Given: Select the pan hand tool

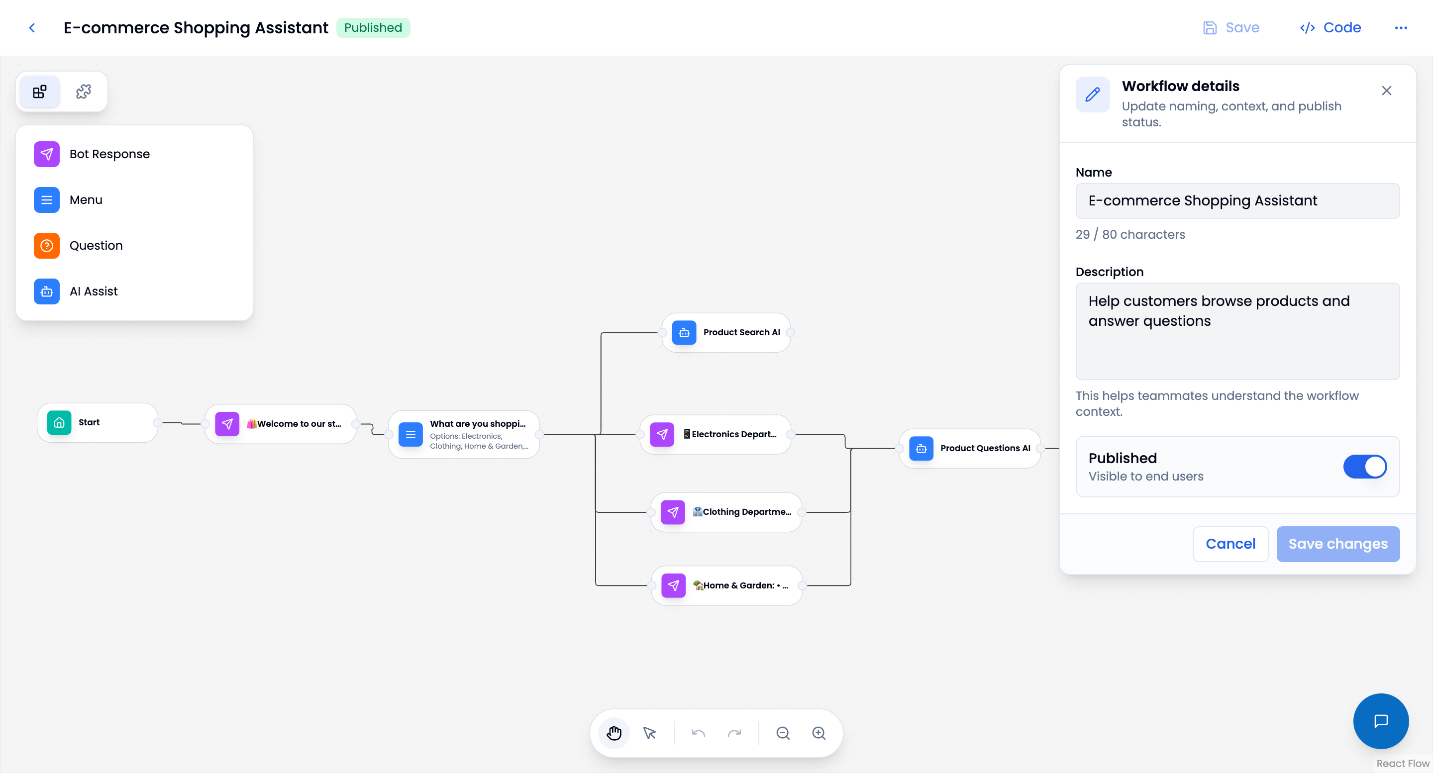Looking at the screenshot, I should pos(614,733).
